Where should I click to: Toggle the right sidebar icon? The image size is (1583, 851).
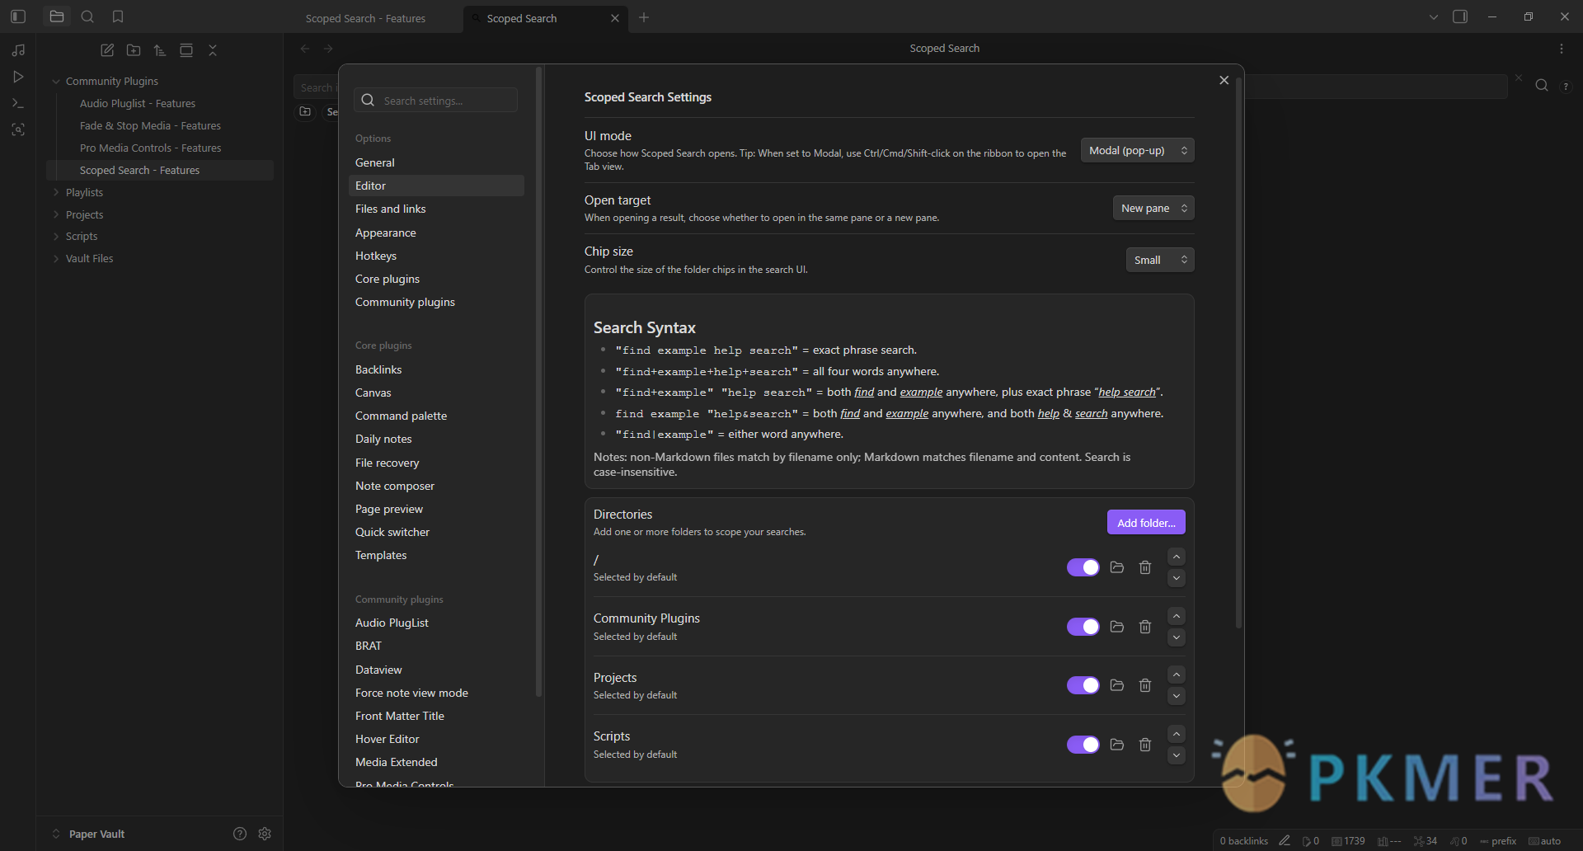[1460, 16]
